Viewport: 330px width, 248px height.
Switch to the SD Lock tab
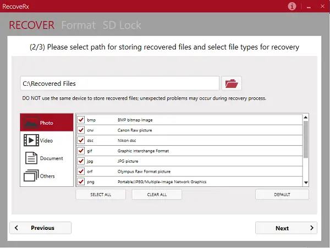122,25
